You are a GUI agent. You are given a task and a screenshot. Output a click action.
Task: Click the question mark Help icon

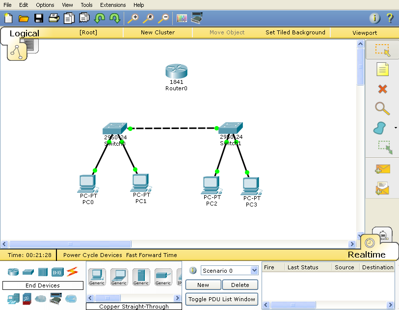pyautogui.click(x=390, y=18)
